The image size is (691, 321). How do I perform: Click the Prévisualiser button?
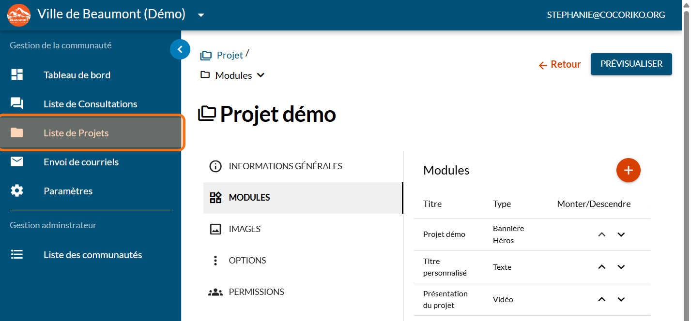pyautogui.click(x=631, y=64)
